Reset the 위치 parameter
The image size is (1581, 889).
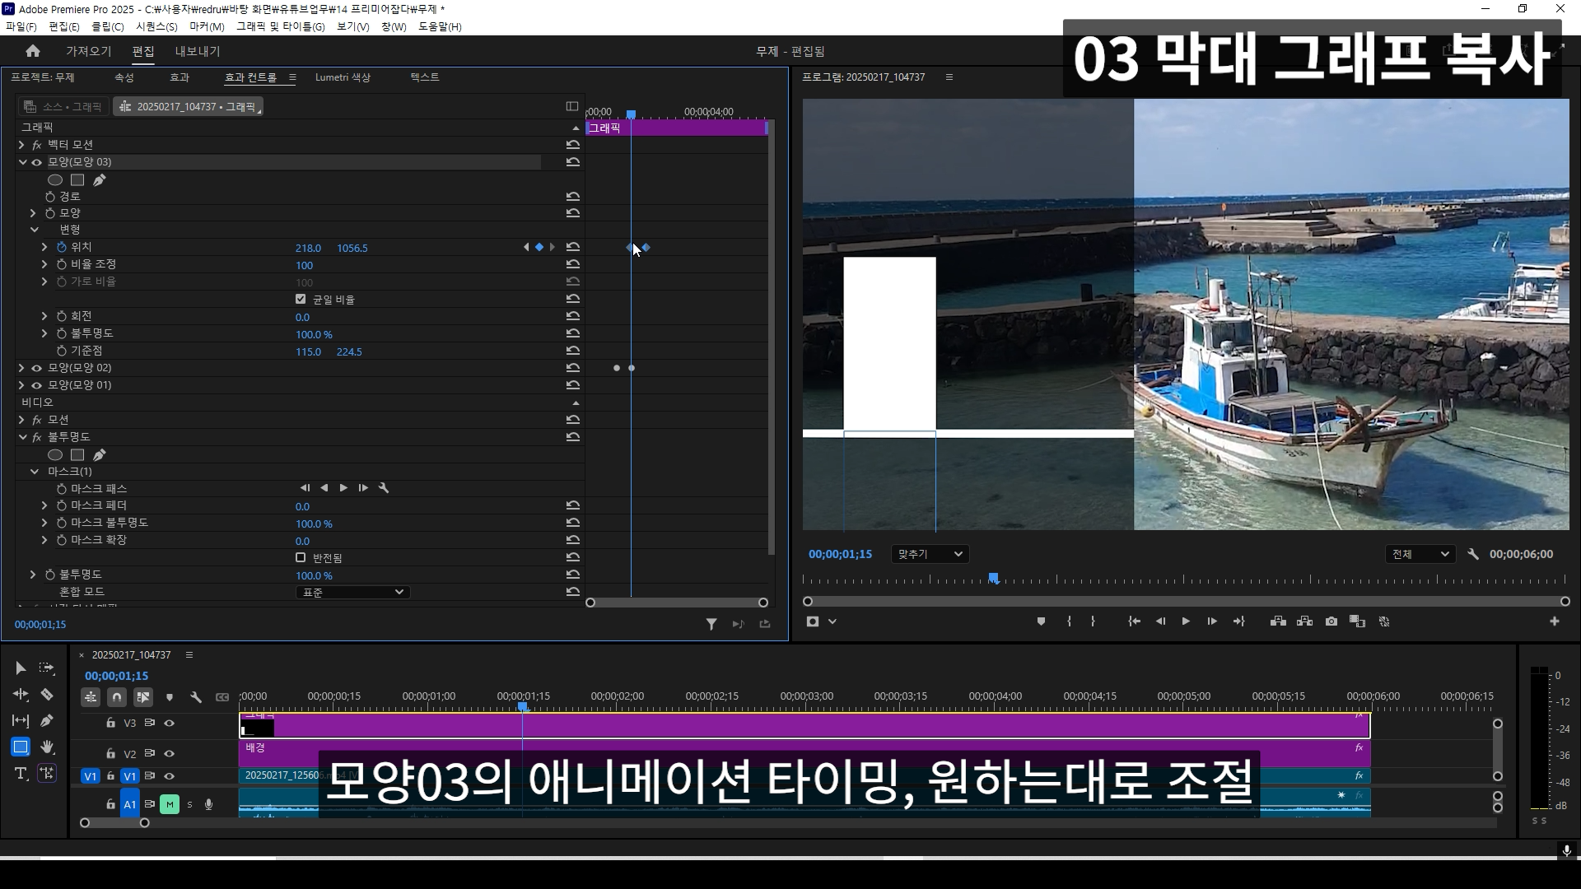pyautogui.click(x=573, y=247)
